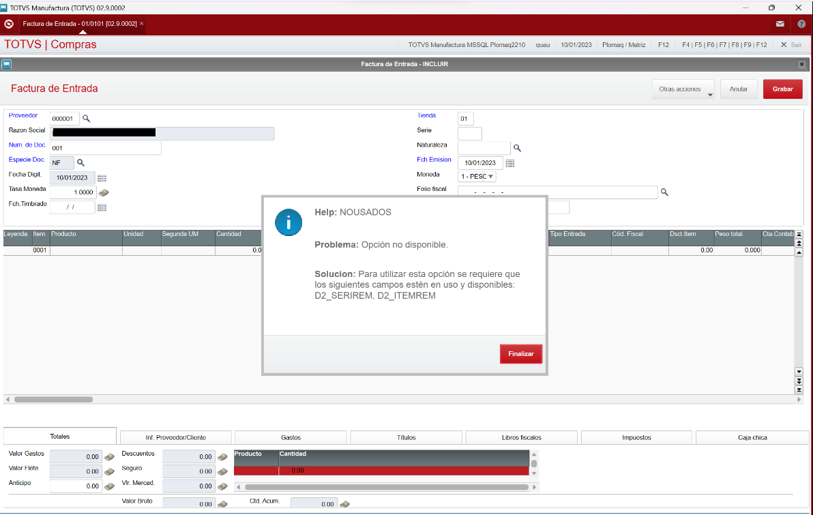Click F12 shortcut in top bar
Image resolution: width=813 pixels, height=515 pixels.
click(663, 45)
